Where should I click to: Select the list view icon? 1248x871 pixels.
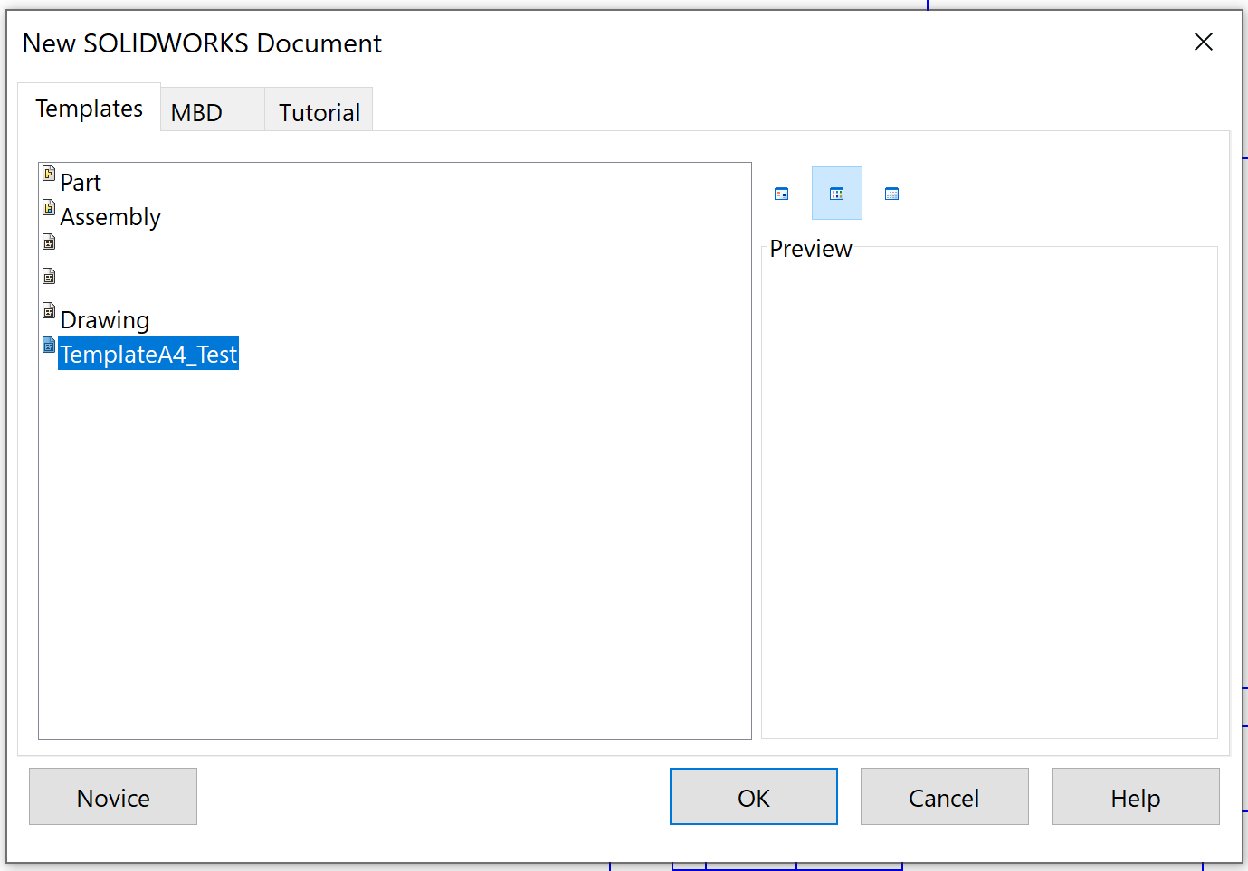click(837, 194)
